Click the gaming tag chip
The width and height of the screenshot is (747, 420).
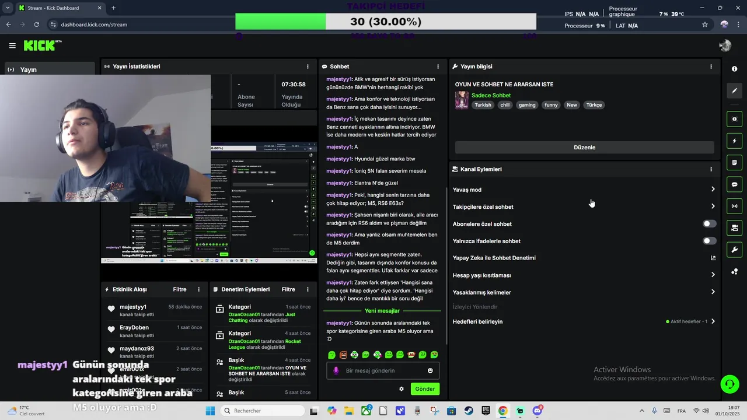[x=527, y=105]
